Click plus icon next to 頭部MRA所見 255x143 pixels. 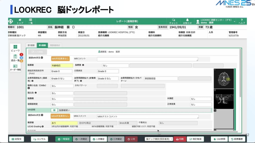click(42, 115)
